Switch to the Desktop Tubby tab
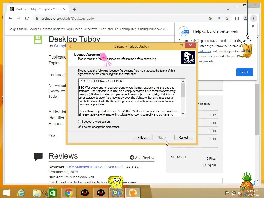 point(38,9)
